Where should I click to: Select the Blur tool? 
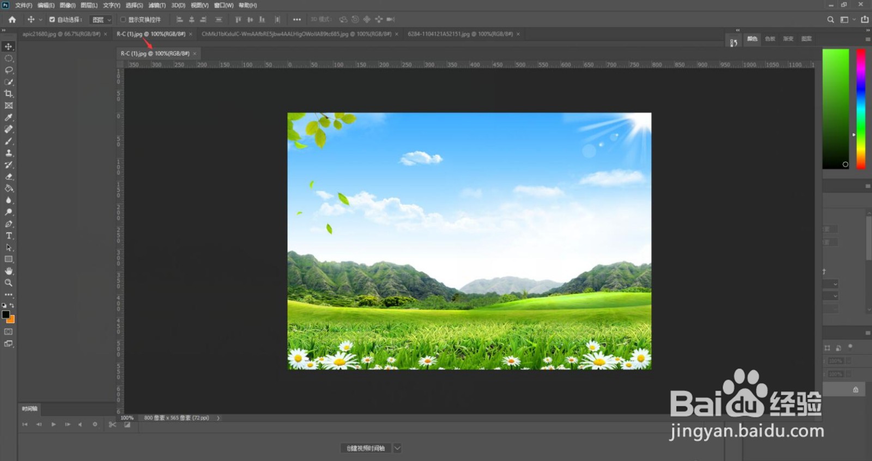click(x=9, y=200)
